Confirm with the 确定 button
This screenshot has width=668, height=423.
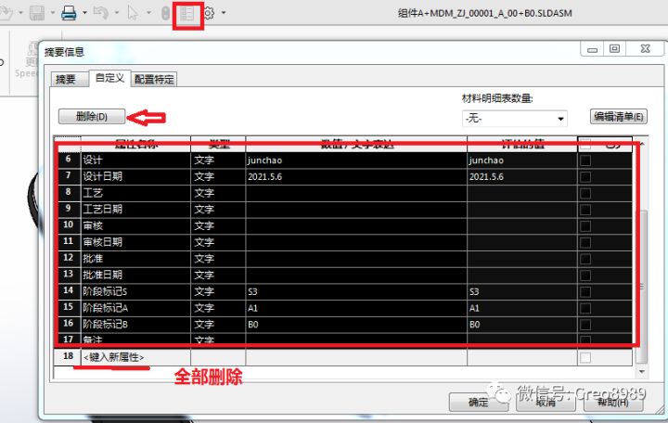click(x=479, y=402)
